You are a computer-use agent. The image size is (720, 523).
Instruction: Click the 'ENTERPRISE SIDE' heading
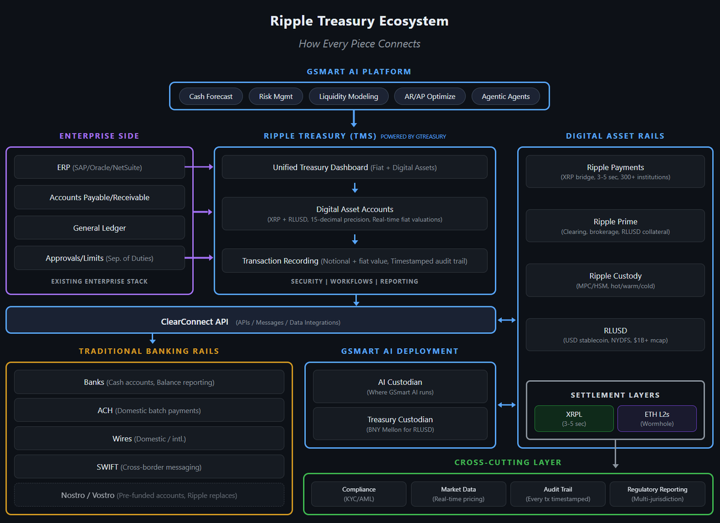point(99,136)
